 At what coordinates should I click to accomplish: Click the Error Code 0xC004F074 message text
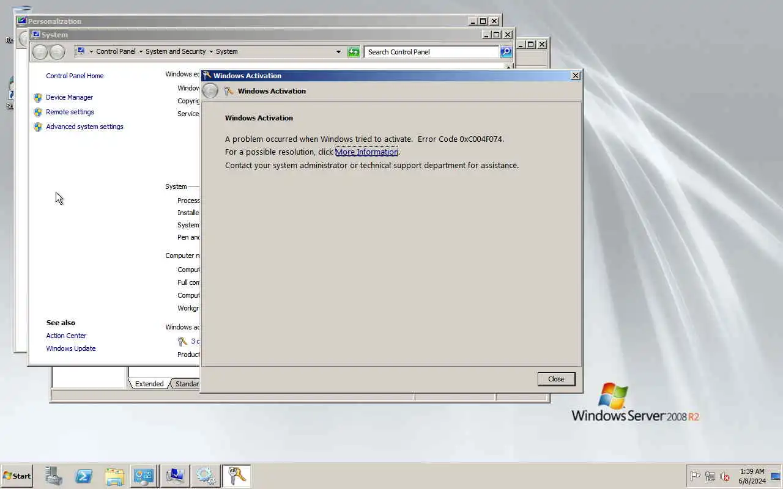pyautogui.click(x=365, y=139)
